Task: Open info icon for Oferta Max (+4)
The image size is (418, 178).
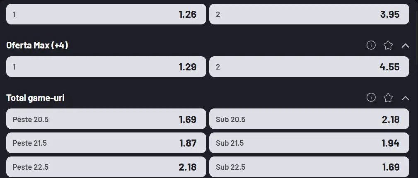Action: point(371,45)
